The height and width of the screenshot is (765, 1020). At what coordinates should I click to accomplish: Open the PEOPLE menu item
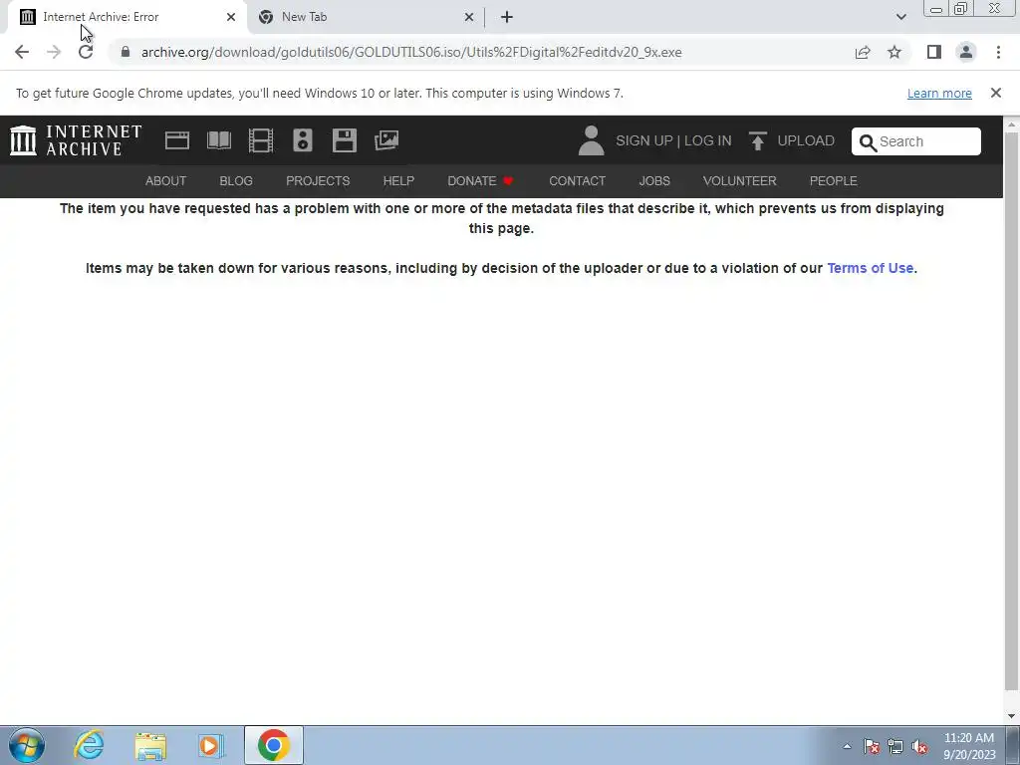tap(834, 181)
